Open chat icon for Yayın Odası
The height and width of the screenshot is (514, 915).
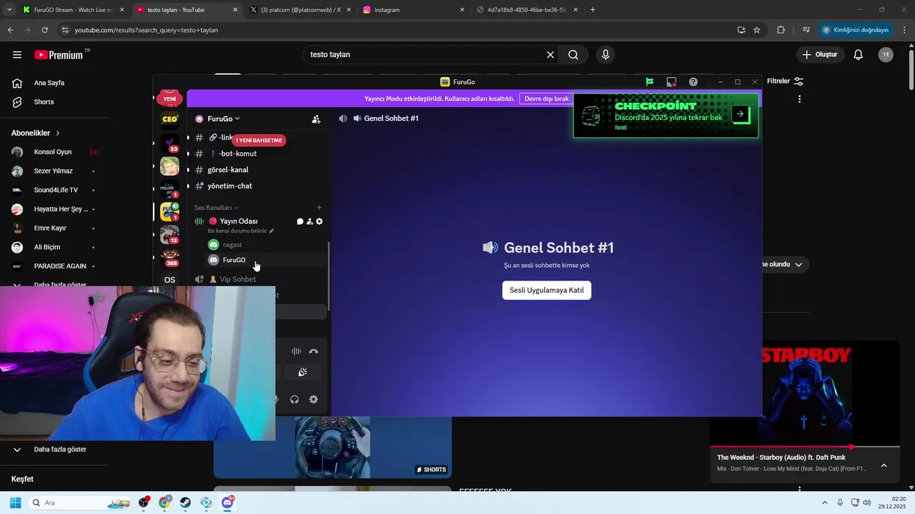[300, 221]
